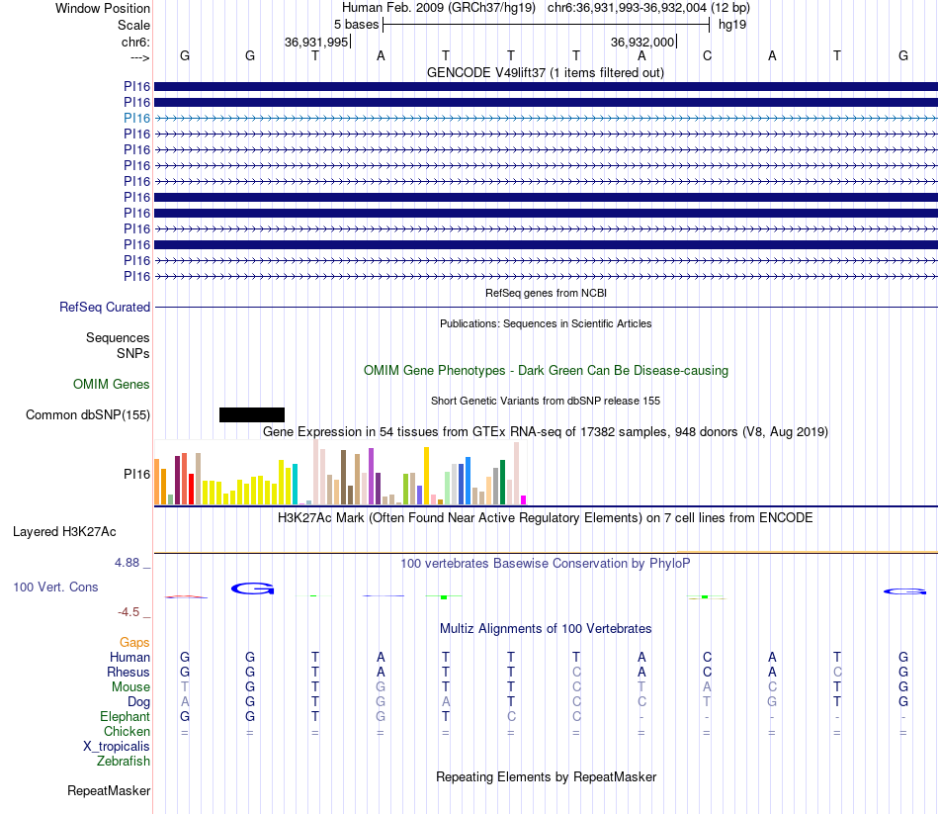939x814 pixels.
Task: Select the chr6: ruler label
Action: click(x=135, y=42)
